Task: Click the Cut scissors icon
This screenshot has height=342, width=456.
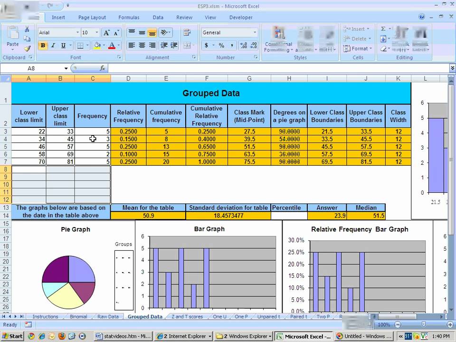Action: pos(27,29)
